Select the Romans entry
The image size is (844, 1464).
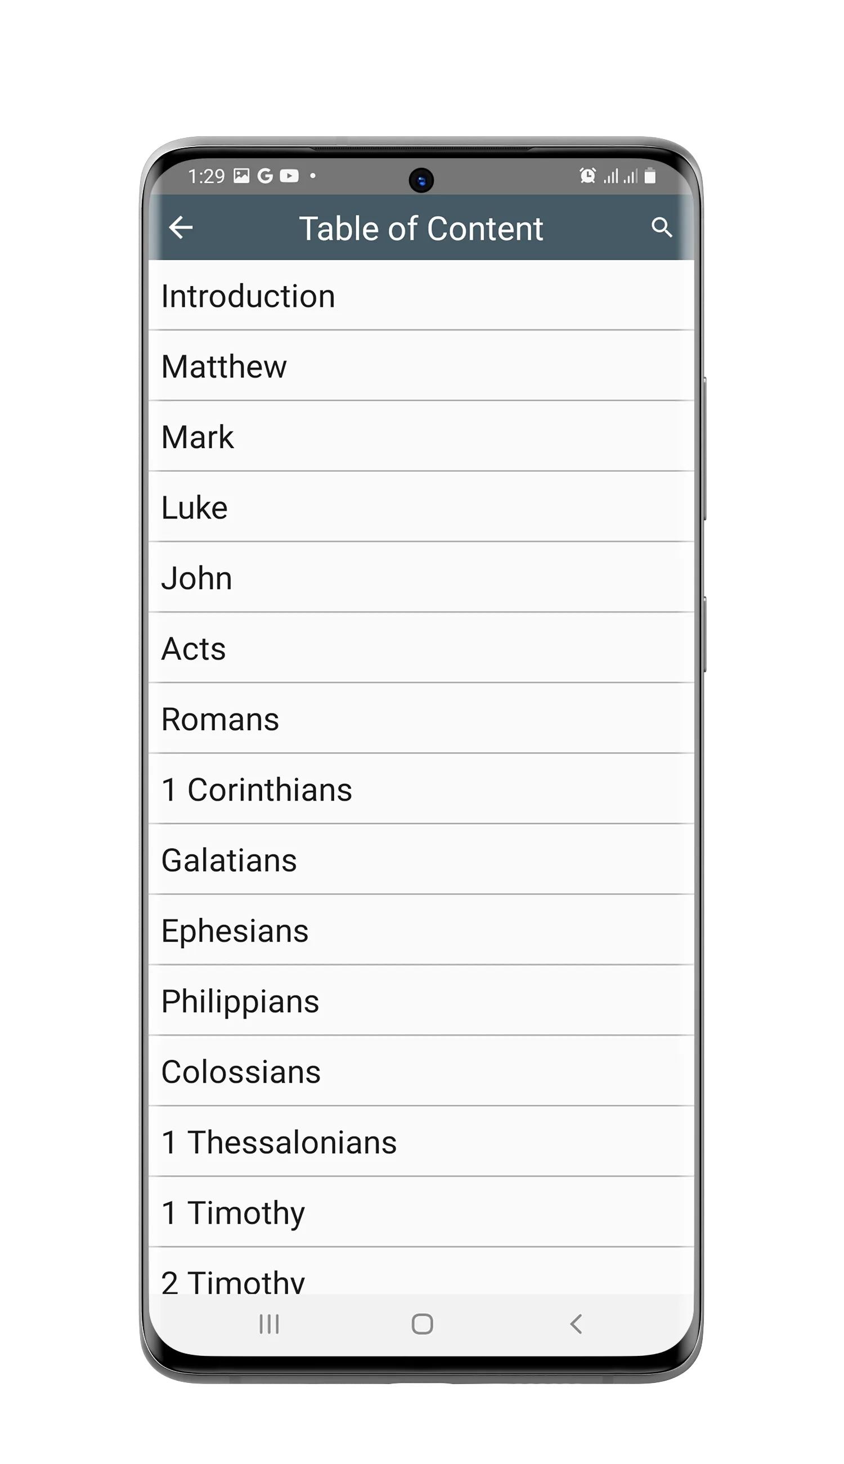[421, 718]
